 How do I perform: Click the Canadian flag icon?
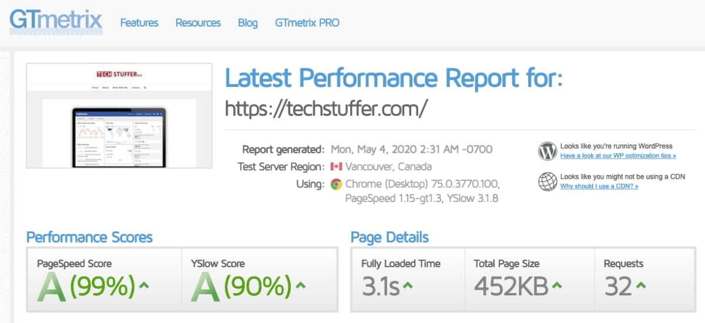point(337,167)
